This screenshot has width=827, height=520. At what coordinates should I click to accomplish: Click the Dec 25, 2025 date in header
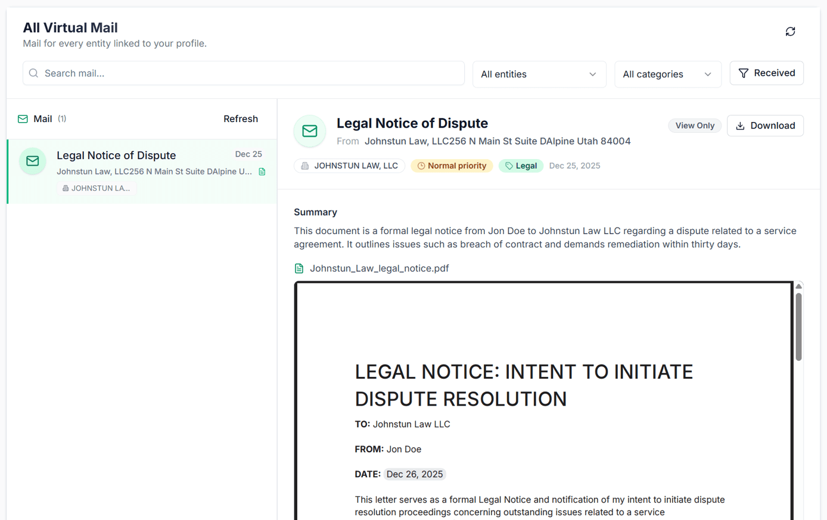pos(574,166)
